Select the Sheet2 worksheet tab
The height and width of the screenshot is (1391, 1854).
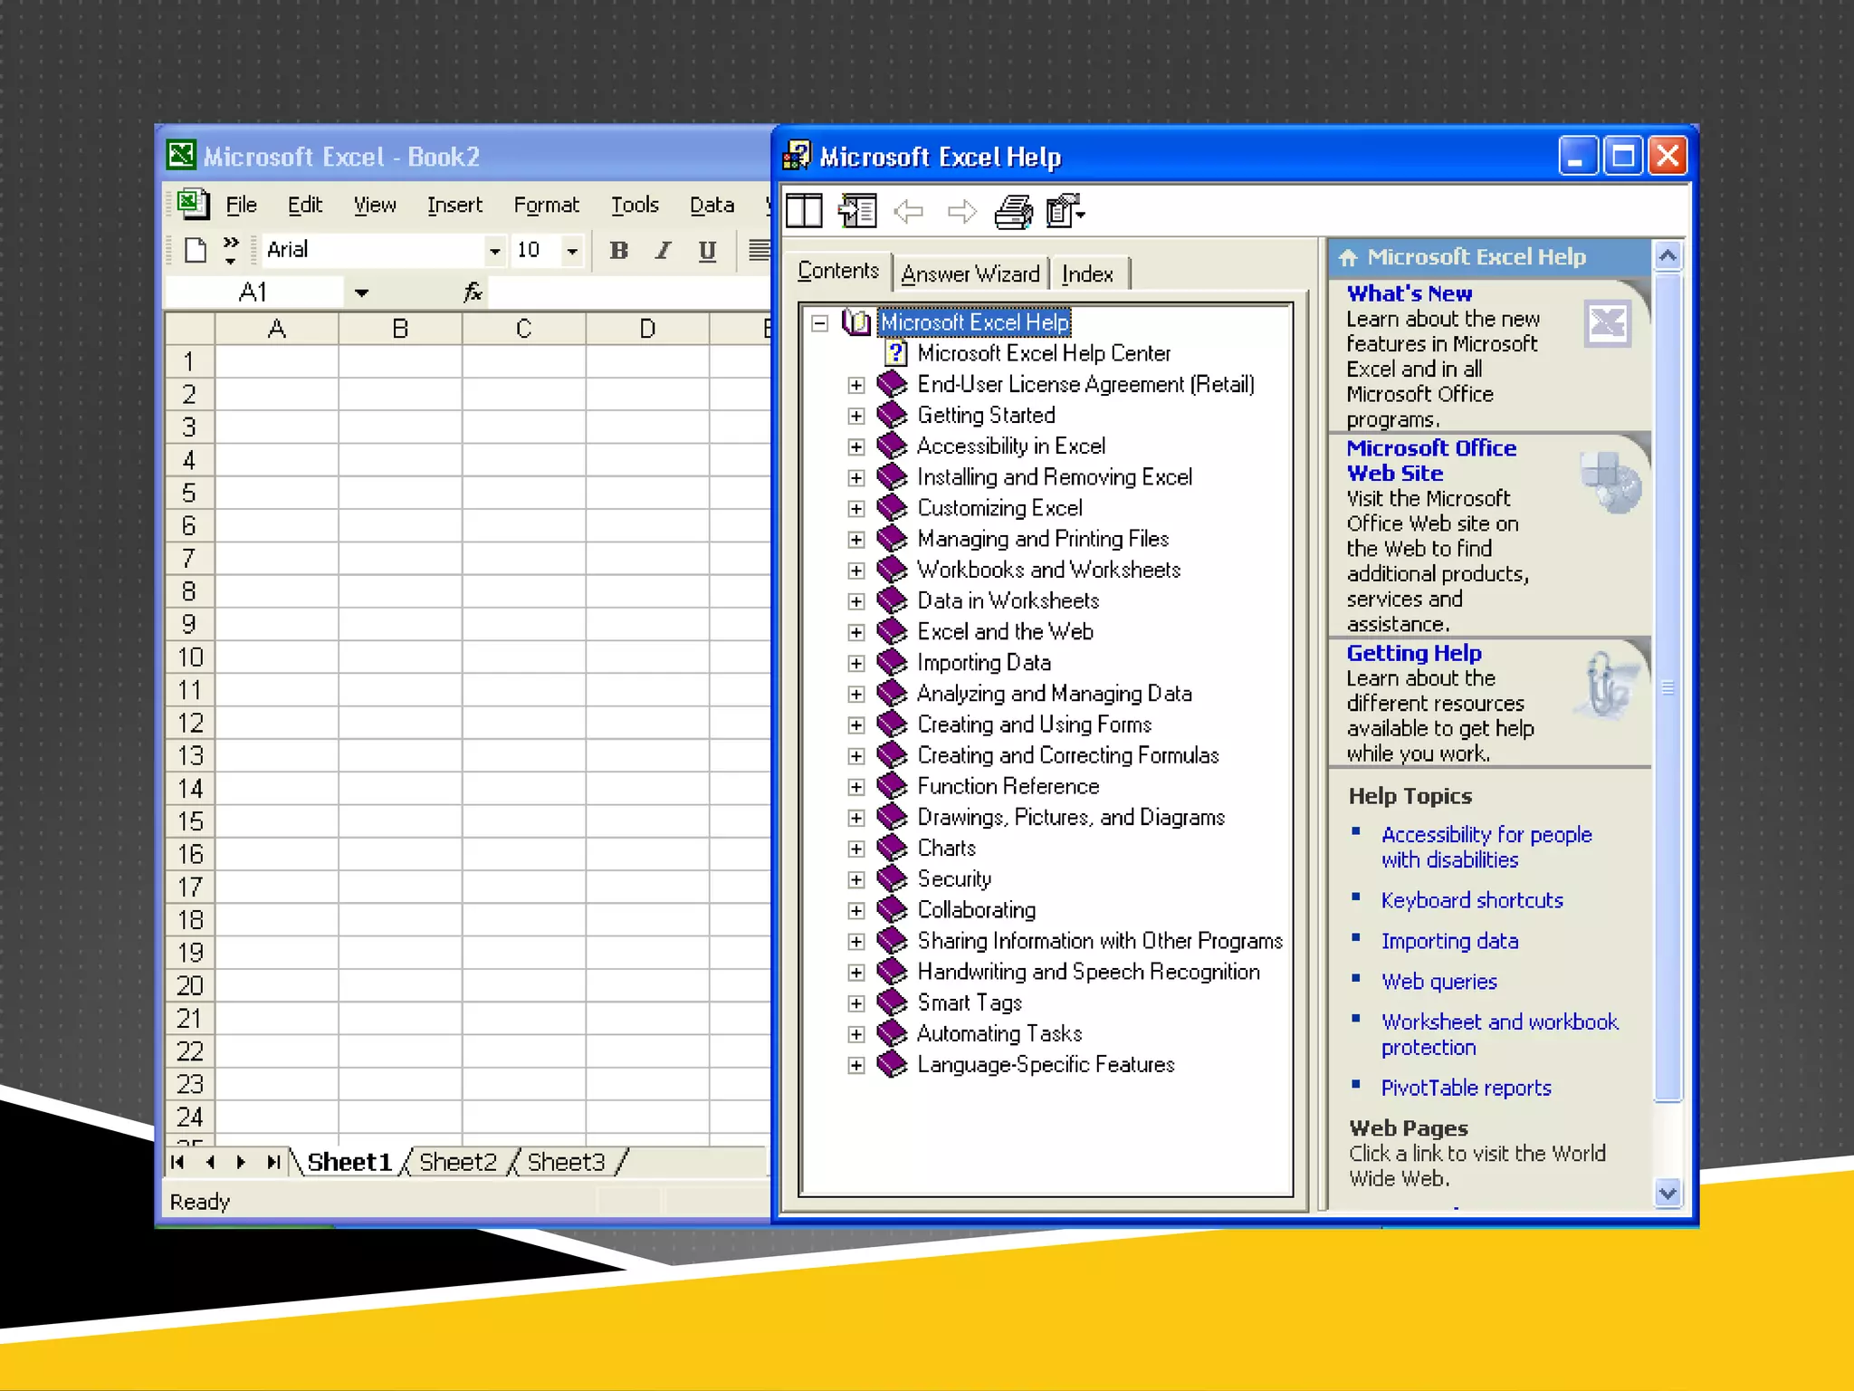(458, 1162)
